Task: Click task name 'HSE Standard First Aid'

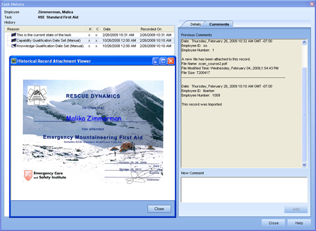Action: click(58, 17)
